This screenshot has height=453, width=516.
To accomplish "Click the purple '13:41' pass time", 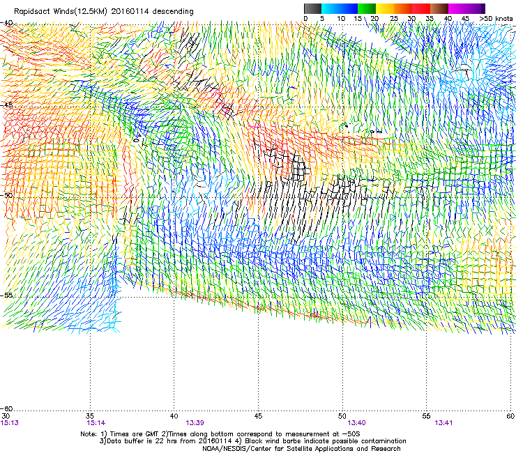I will [443, 423].
